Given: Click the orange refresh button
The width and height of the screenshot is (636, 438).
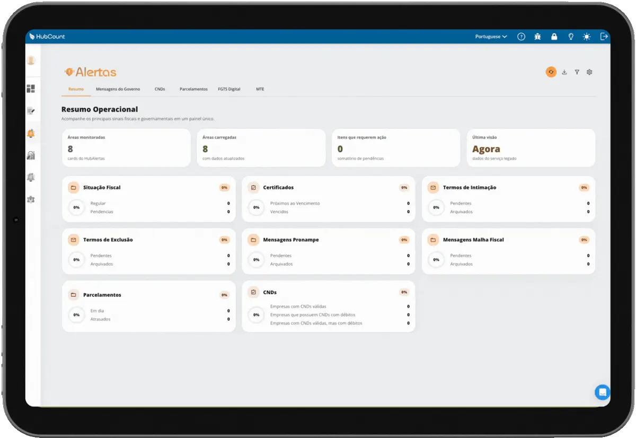Looking at the screenshot, I should pyautogui.click(x=551, y=72).
